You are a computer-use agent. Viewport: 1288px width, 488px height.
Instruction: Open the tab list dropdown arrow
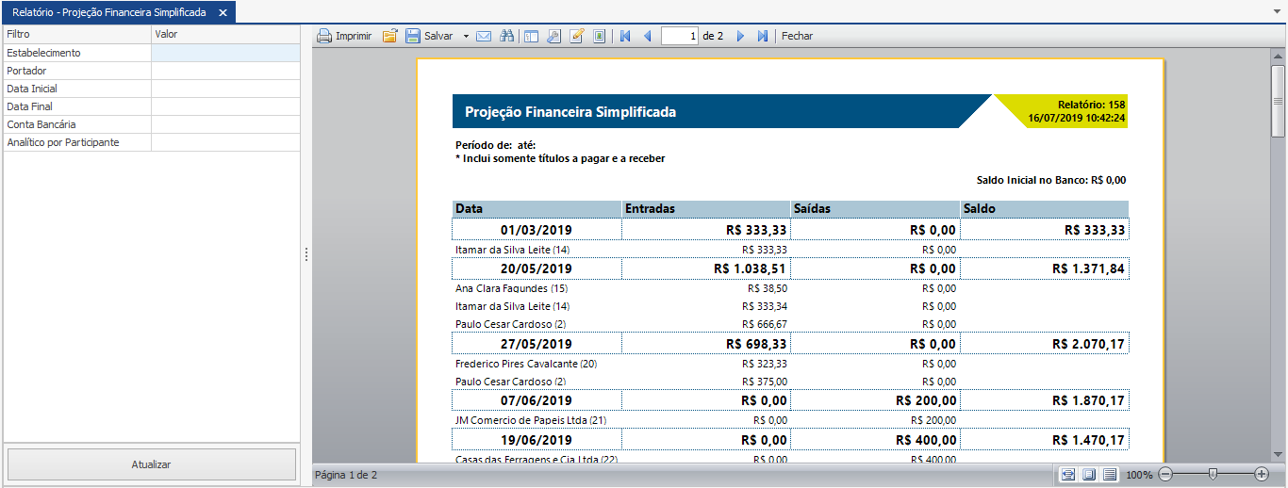[x=1277, y=12]
